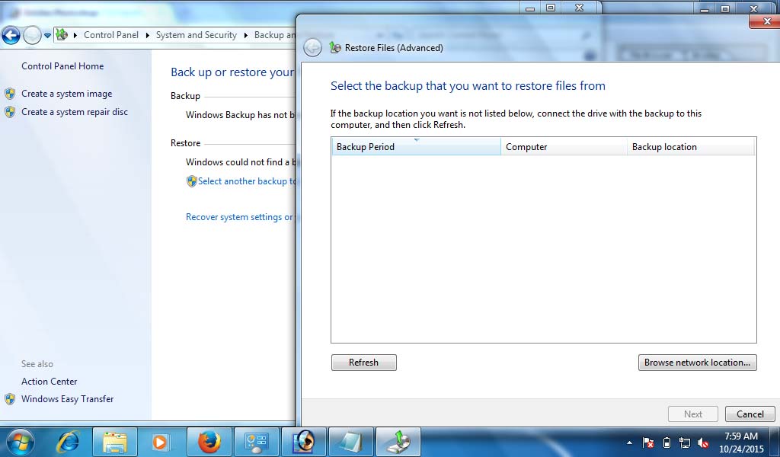Sort by Backup Period column
This screenshot has width=780, height=457.
(x=417, y=147)
